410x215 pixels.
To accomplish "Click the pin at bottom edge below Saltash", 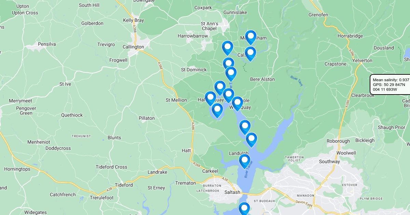I will pos(244,209).
